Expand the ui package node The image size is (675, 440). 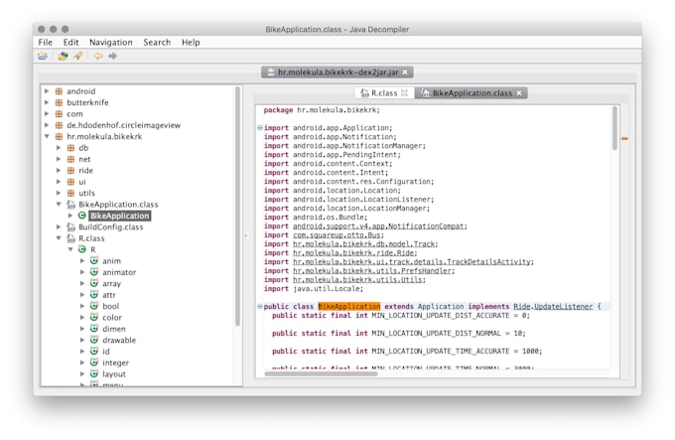(x=59, y=182)
